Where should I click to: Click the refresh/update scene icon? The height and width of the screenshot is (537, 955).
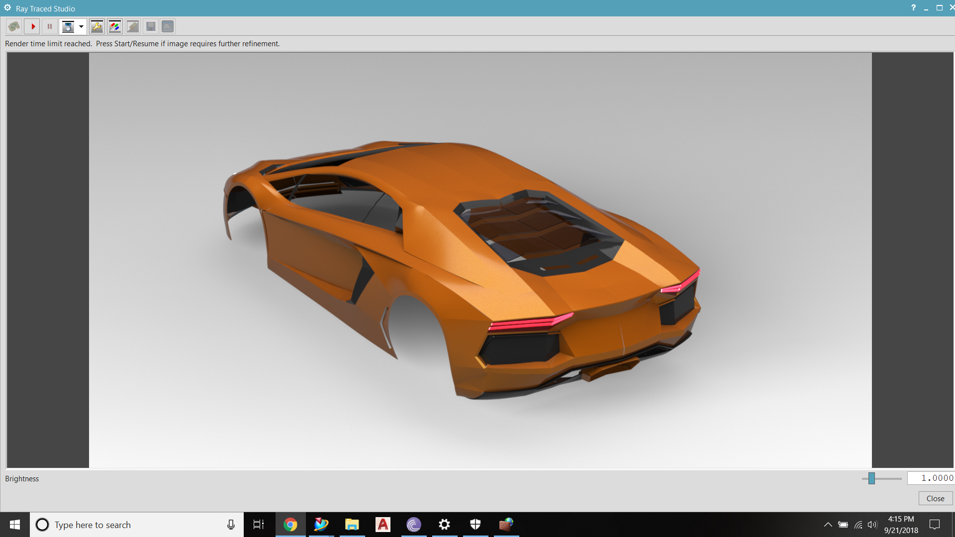[x=14, y=26]
